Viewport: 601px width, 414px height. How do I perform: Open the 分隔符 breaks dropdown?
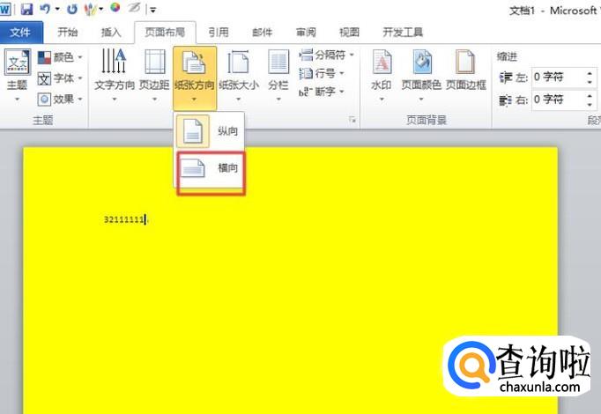tap(326, 55)
